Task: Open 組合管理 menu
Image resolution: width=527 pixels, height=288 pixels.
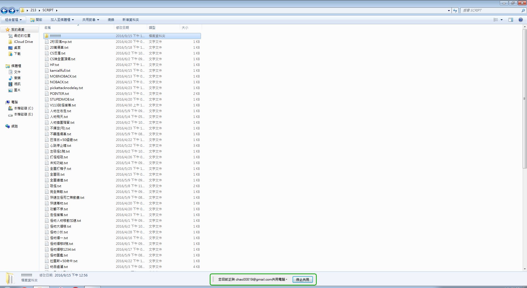Action: 13,20
